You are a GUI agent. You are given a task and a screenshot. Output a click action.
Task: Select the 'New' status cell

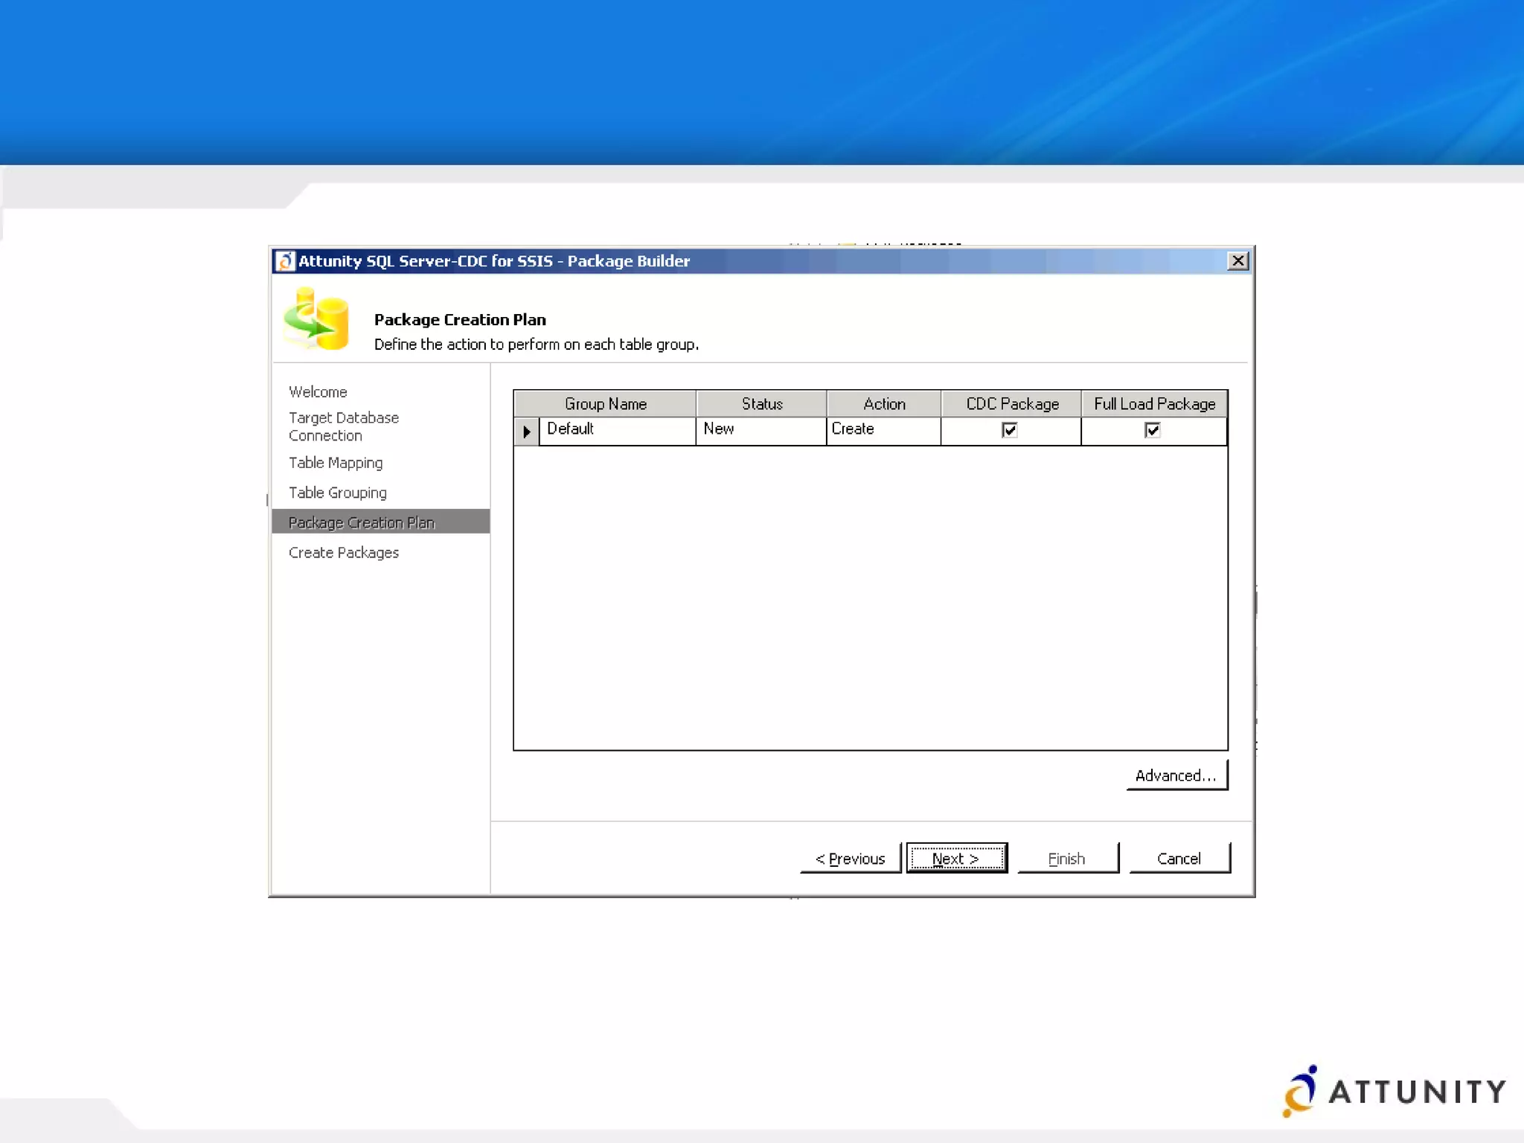tap(761, 431)
